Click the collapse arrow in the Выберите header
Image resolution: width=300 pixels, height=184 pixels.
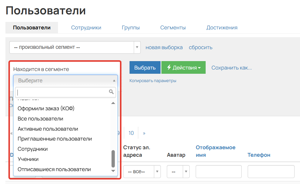[113, 80]
